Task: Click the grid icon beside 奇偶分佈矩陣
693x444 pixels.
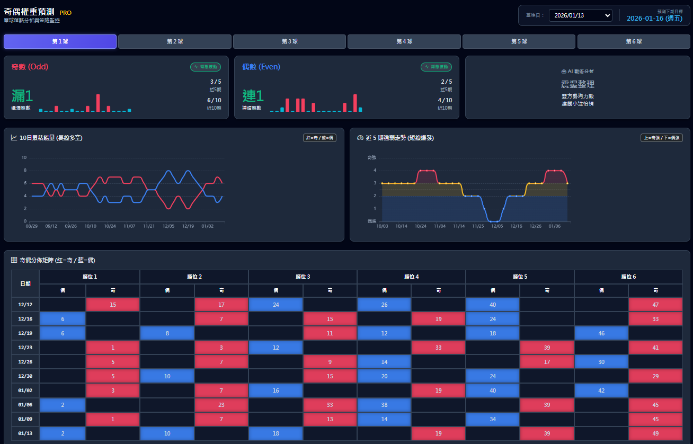Action: click(x=14, y=260)
